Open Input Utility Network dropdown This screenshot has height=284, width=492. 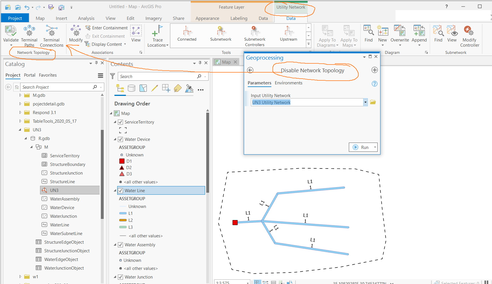pos(365,102)
